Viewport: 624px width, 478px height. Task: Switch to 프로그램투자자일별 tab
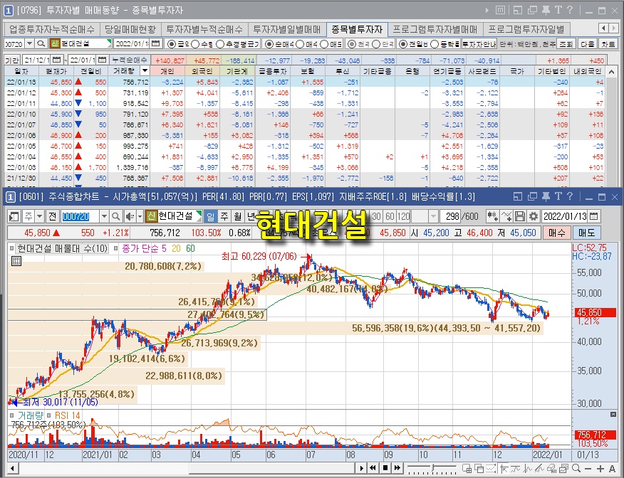526,29
